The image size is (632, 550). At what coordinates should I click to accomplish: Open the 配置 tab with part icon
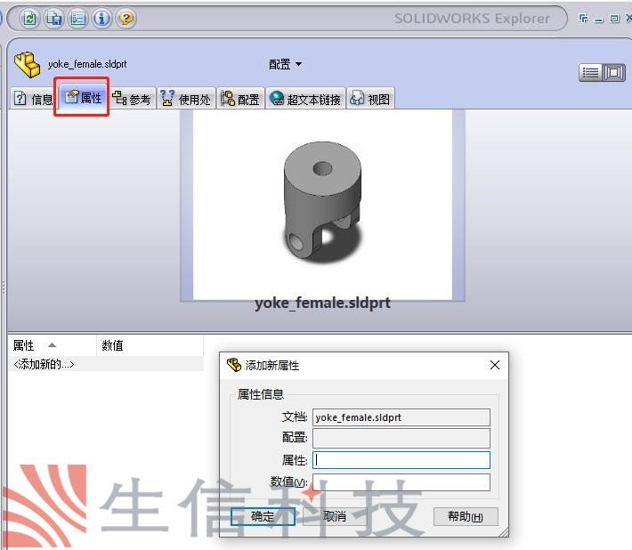tap(240, 99)
